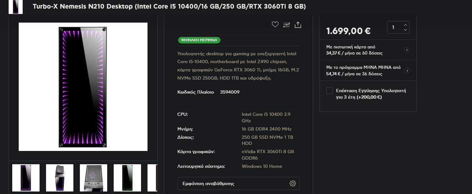Click the compare sliders icon
This screenshot has width=472, height=194.
[286, 25]
